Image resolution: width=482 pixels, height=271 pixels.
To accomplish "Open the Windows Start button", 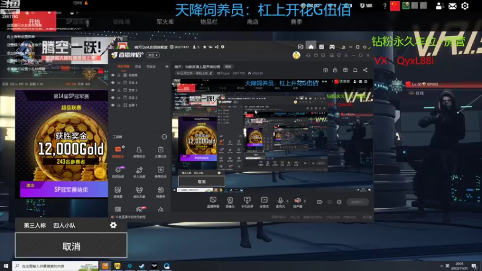I will click(x=6, y=266).
